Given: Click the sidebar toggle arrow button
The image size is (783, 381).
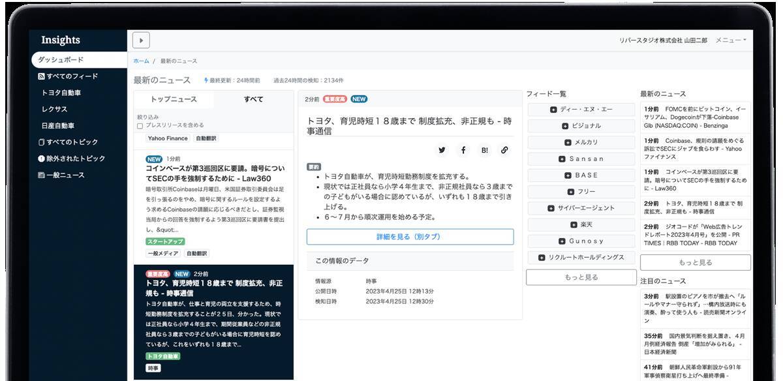Looking at the screenshot, I should (141, 40).
